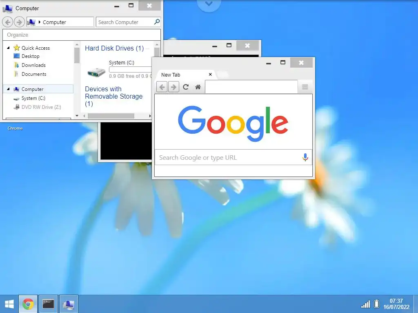Click the Computer taskbar icon
Image resolution: width=418 pixels, height=313 pixels.
click(x=69, y=304)
